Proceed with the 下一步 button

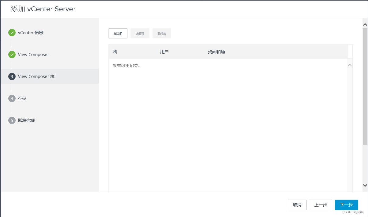346,205
